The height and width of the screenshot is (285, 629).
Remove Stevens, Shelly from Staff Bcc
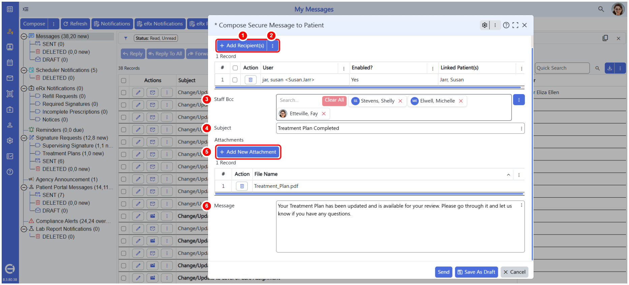point(400,101)
